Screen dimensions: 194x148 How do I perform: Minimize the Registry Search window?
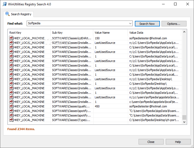coord(163,4)
